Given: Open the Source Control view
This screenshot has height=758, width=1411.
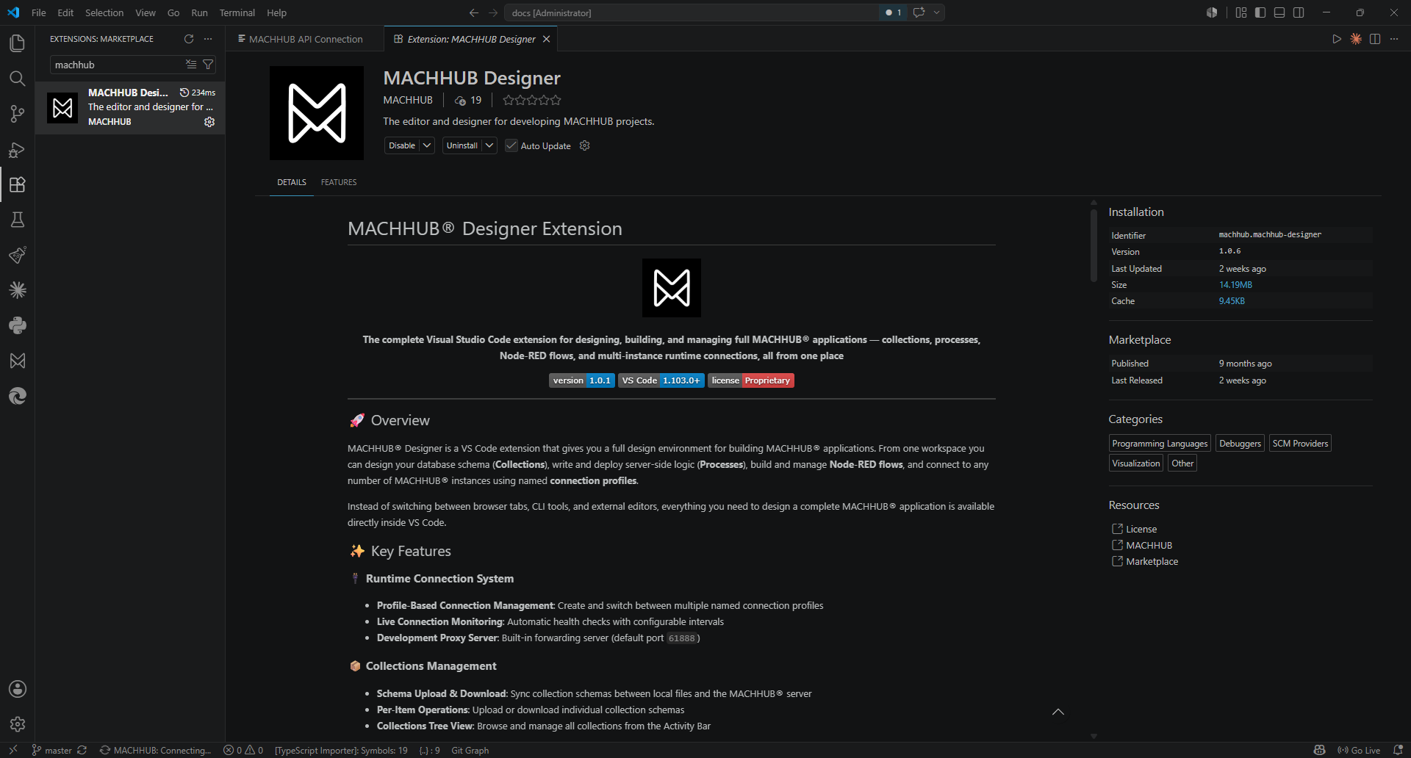Looking at the screenshot, I should [x=18, y=114].
